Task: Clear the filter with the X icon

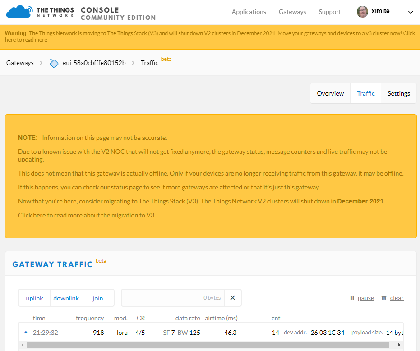Action: tap(232, 298)
